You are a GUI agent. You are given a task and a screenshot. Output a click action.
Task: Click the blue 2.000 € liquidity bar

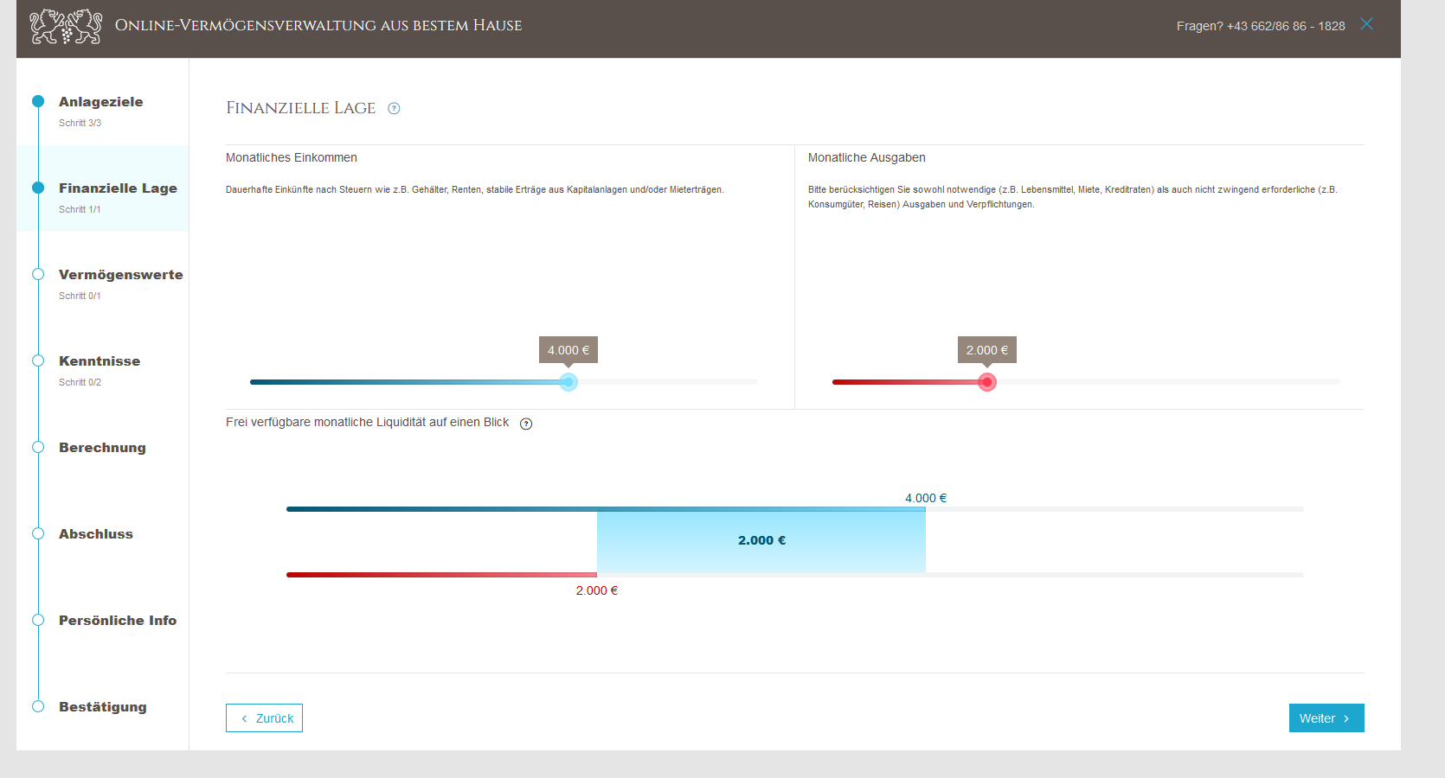(x=761, y=541)
